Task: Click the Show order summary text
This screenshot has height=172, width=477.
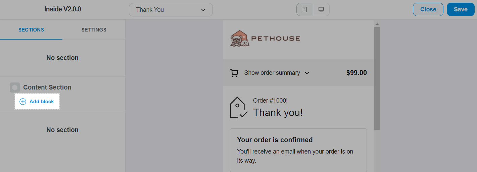Action: [x=272, y=73]
